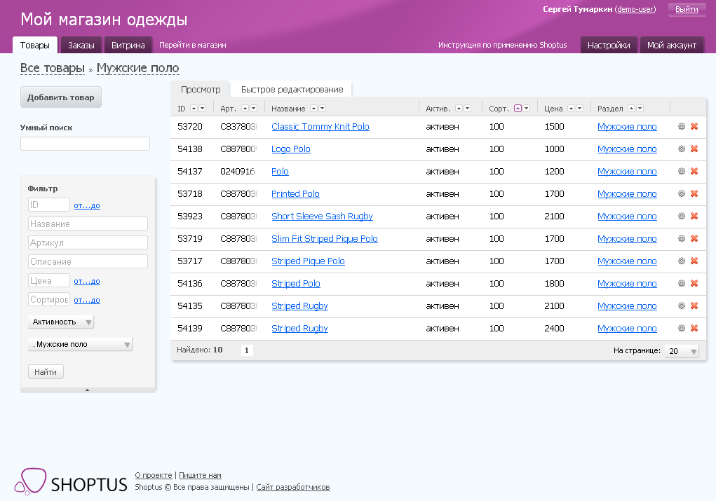Switch to the Заказы tab
Screen dimensions: 716x501
click(81, 46)
